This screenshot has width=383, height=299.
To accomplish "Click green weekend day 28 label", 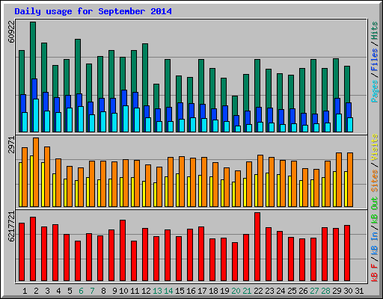I will [325, 291].
